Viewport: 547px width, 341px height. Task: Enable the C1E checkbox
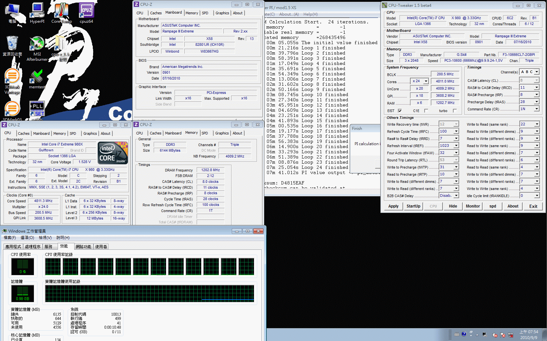point(426,111)
